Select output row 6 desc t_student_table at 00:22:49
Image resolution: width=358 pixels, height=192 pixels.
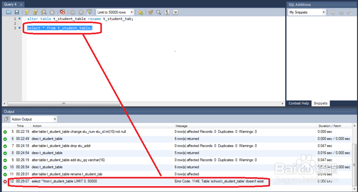coord(177,139)
